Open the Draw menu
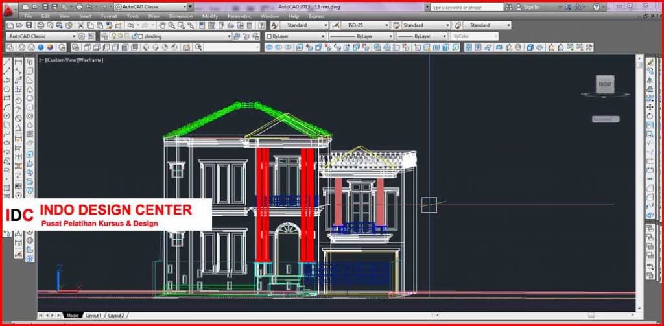This screenshot has height=326, width=664. click(154, 16)
